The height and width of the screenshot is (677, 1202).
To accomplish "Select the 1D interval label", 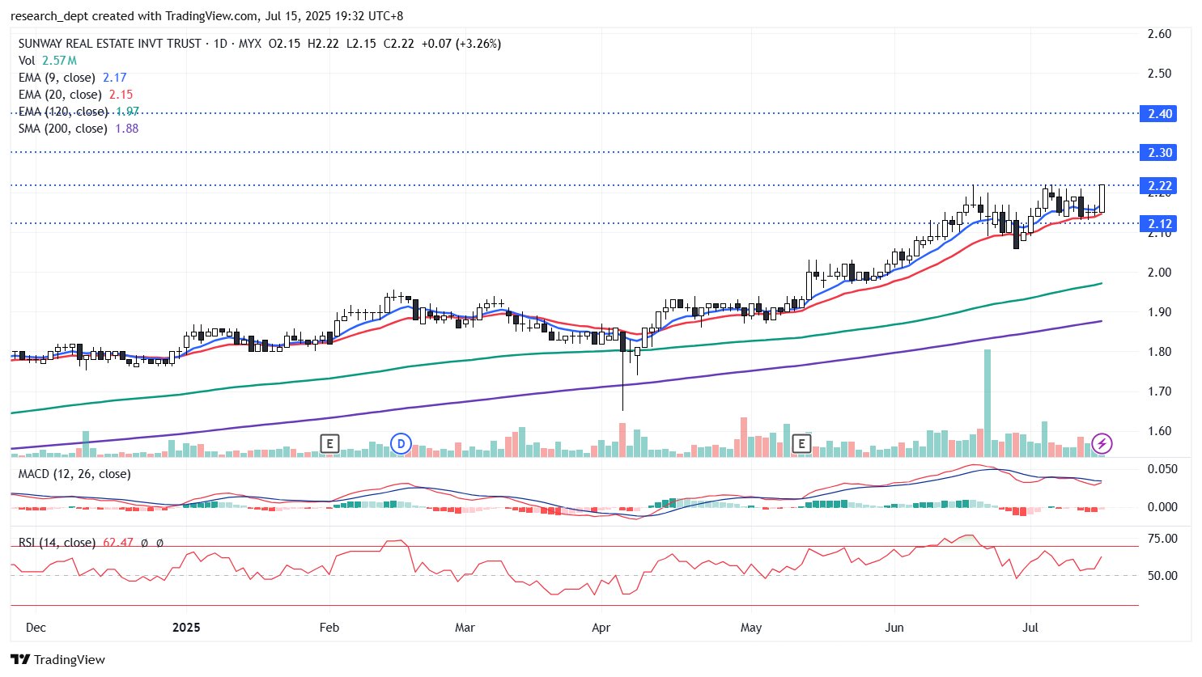I will click(x=220, y=44).
